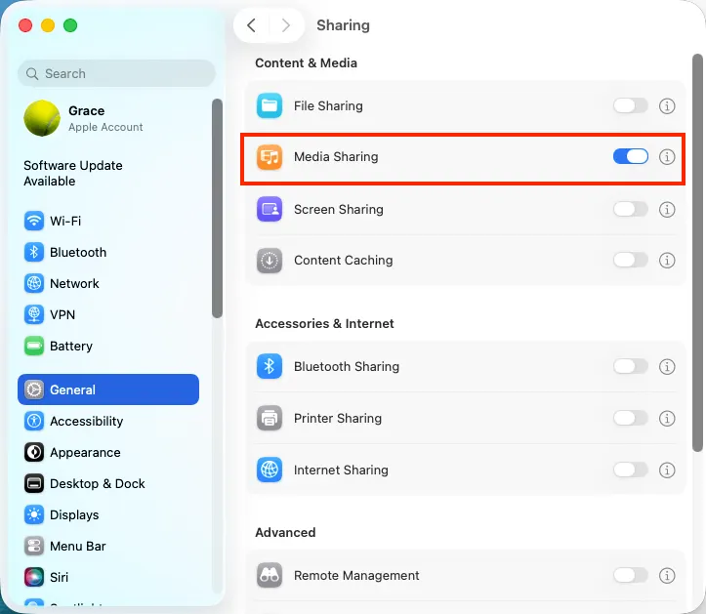Screen dimensions: 706x614
Task: Click the Screen Sharing purple icon
Action: [x=270, y=209]
